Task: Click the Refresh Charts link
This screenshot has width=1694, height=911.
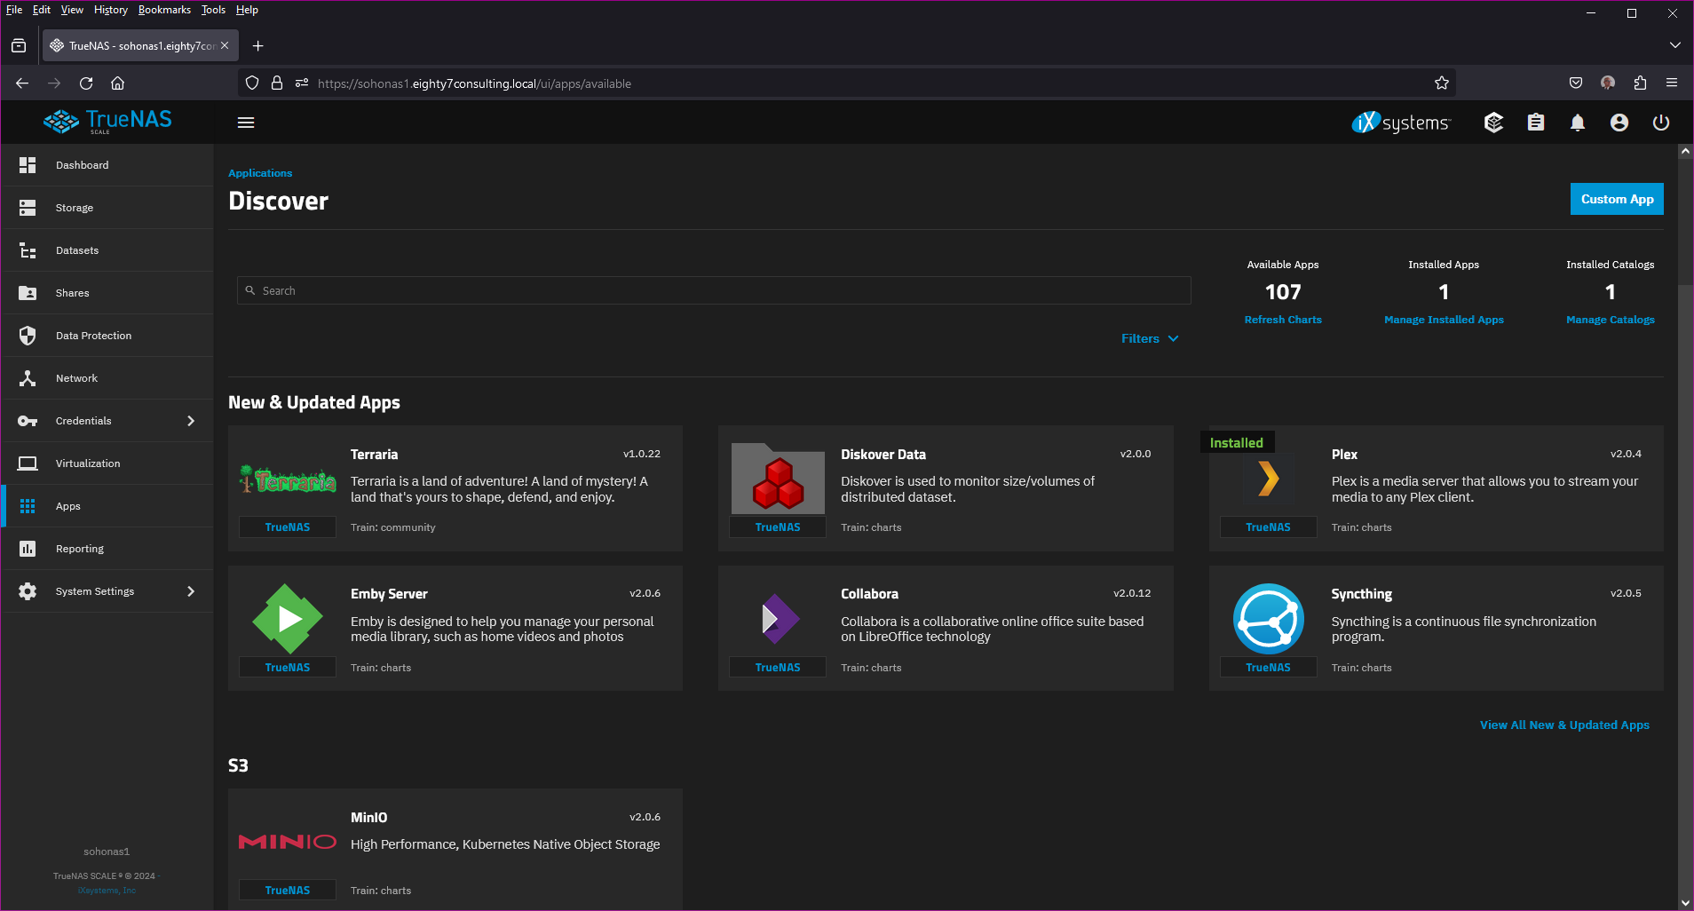Action: 1283,320
